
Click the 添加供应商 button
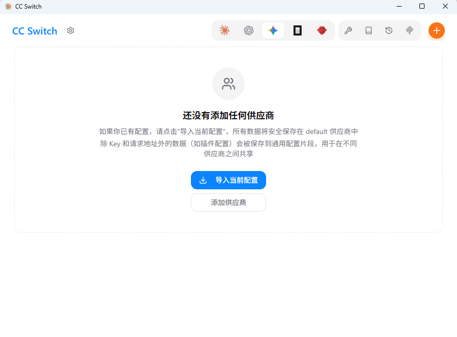(x=228, y=203)
